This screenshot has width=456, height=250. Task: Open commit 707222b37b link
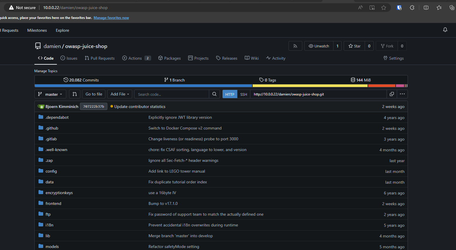pos(94,107)
